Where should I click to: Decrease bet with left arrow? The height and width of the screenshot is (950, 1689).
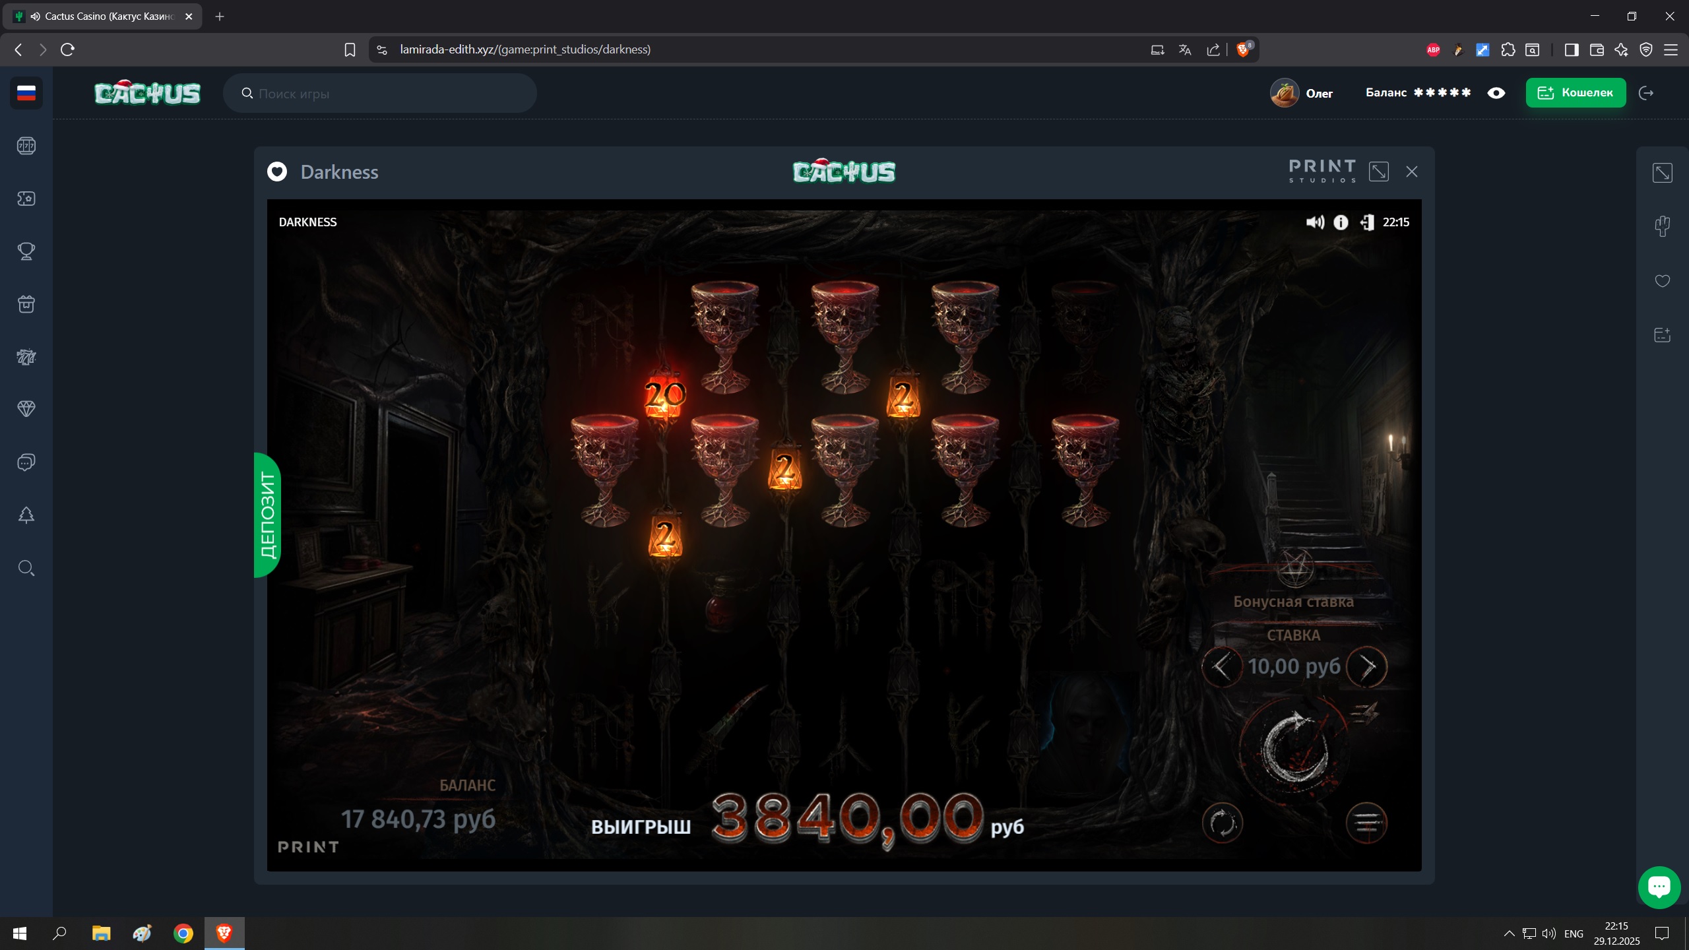pos(1221,667)
